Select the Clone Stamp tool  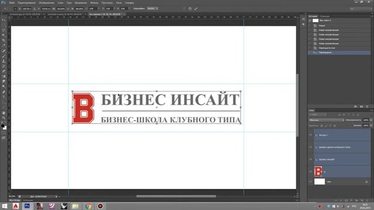tap(4, 61)
